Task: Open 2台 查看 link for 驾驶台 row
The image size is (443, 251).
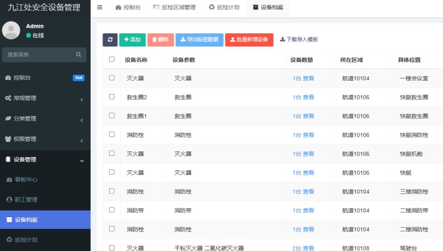Action: point(303,248)
